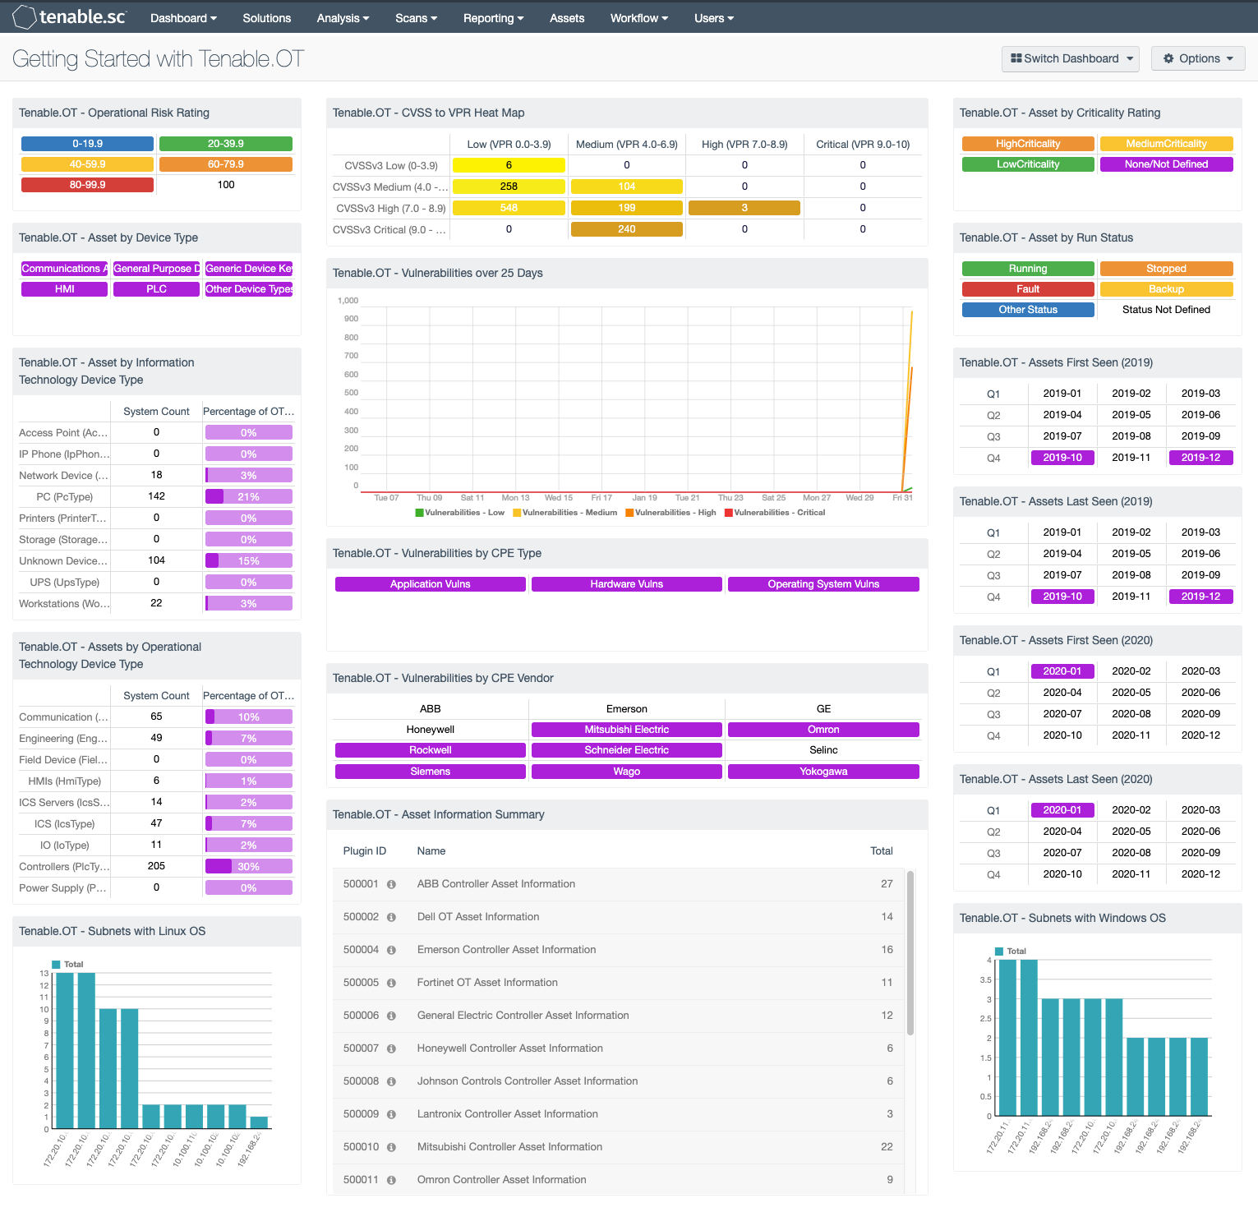Expand the Users dropdown menu
Viewport: 1258px width, 1212px height.
pyautogui.click(x=713, y=18)
